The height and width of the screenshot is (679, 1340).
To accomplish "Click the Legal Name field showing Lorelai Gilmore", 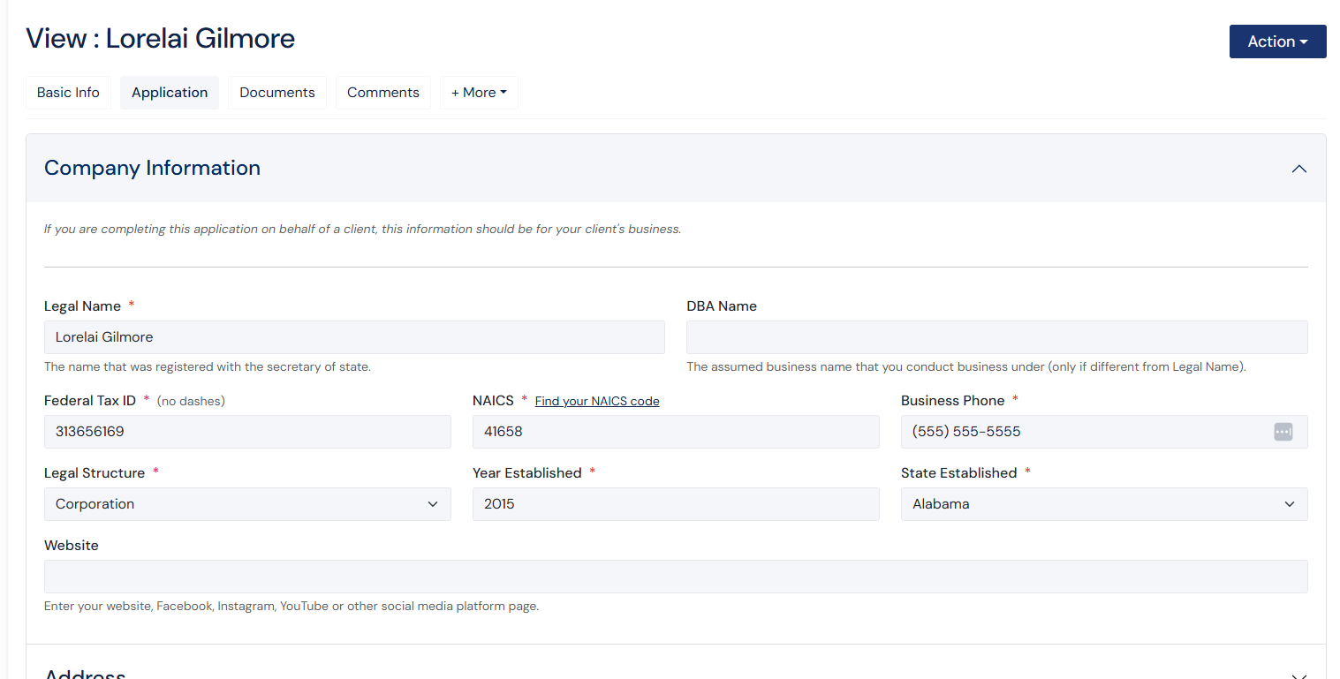I will point(353,337).
